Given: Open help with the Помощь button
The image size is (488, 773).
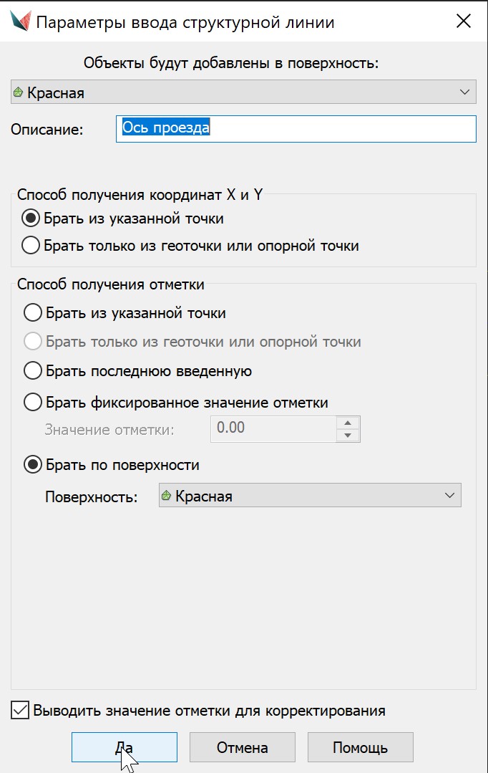Looking at the screenshot, I should tap(360, 747).
